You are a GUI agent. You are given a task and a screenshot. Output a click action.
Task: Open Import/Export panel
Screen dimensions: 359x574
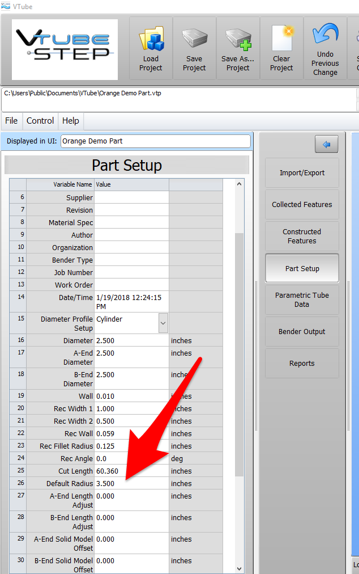point(302,173)
